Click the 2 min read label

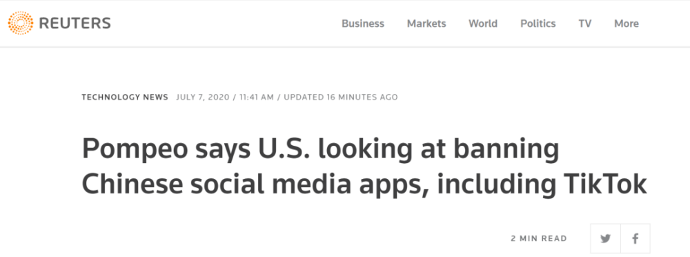pyautogui.click(x=539, y=238)
